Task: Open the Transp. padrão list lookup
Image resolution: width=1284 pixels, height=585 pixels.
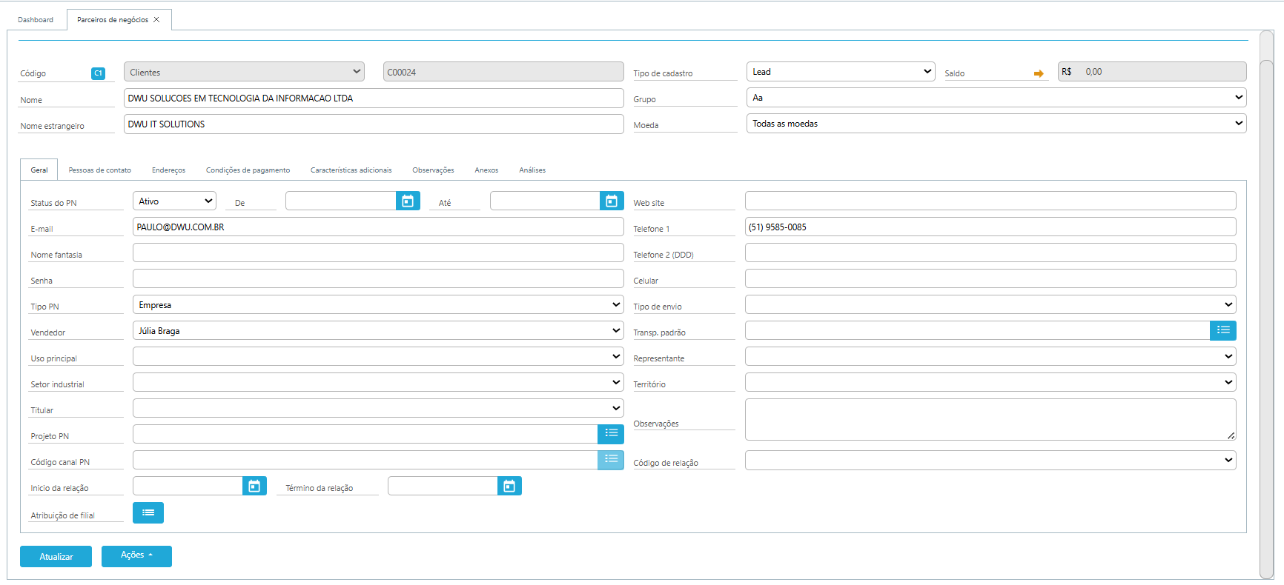Action: point(1223,330)
